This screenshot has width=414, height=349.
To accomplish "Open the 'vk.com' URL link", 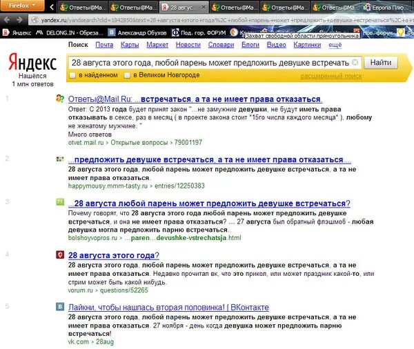I will pos(79,342).
